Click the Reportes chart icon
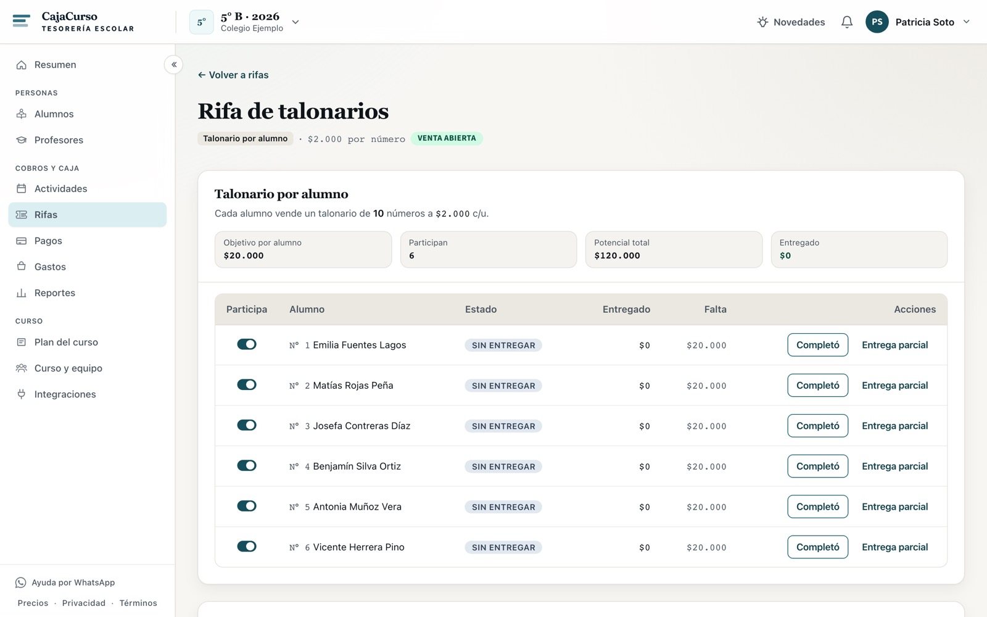Image resolution: width=987 pixels, height=617 pixels. click(x=22, y=293)
